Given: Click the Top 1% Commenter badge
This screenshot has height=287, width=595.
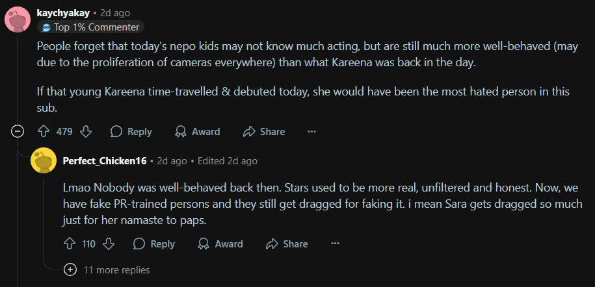Looking at the screenshot, I should point(90,27).
